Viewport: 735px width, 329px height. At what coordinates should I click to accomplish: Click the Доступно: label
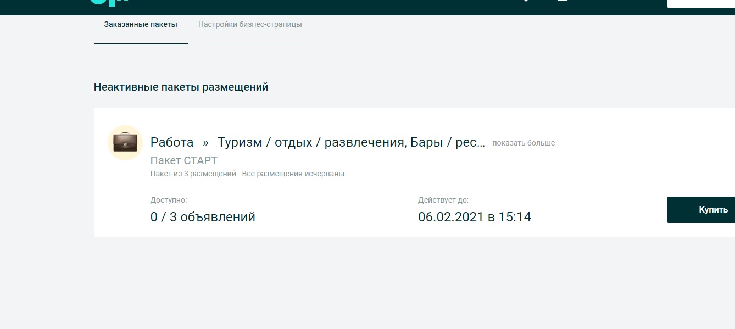(169, 200)
